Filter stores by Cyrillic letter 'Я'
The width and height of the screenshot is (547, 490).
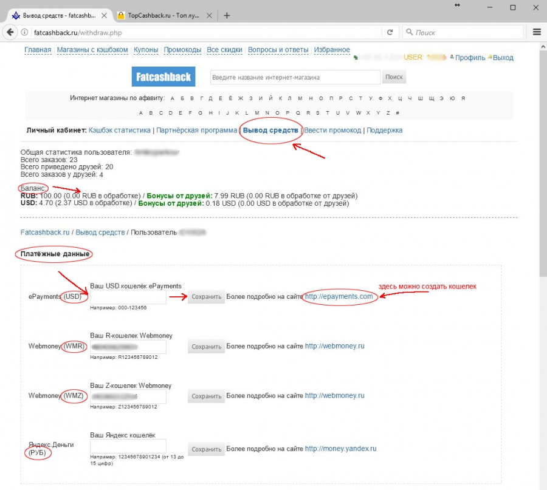point(463,98)
